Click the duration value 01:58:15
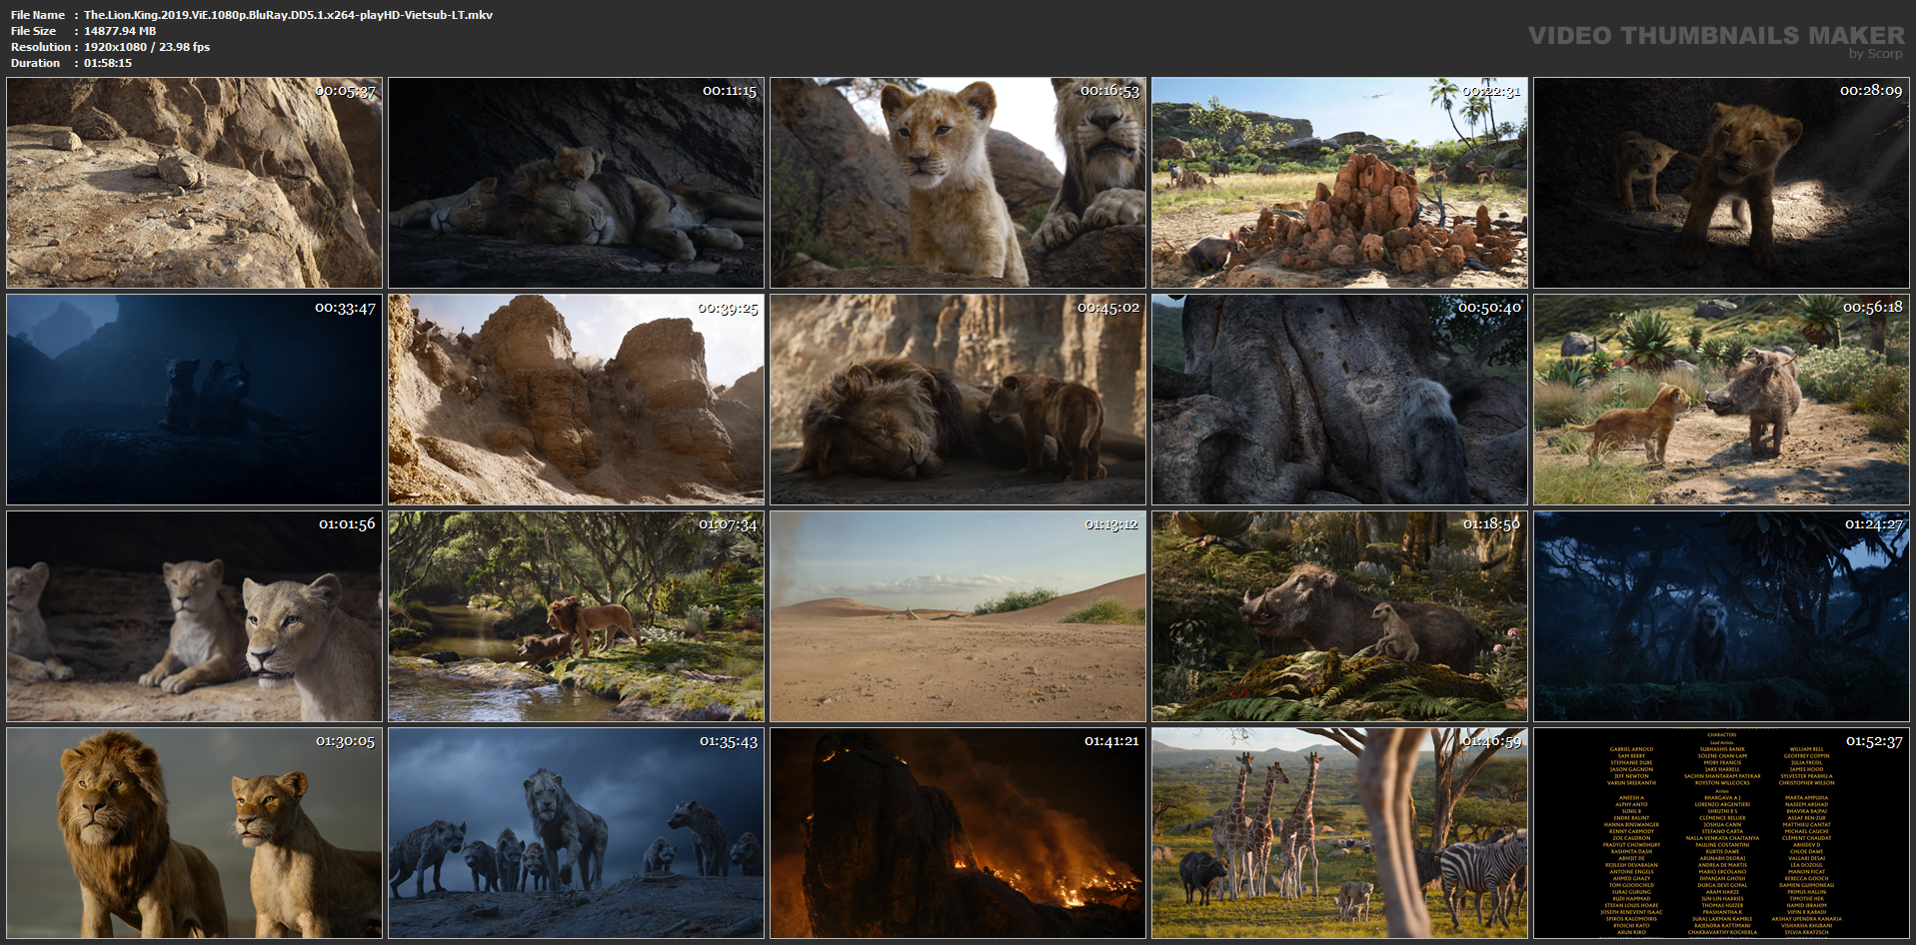This screenshot has width=1916, height=945. (108, 63)
